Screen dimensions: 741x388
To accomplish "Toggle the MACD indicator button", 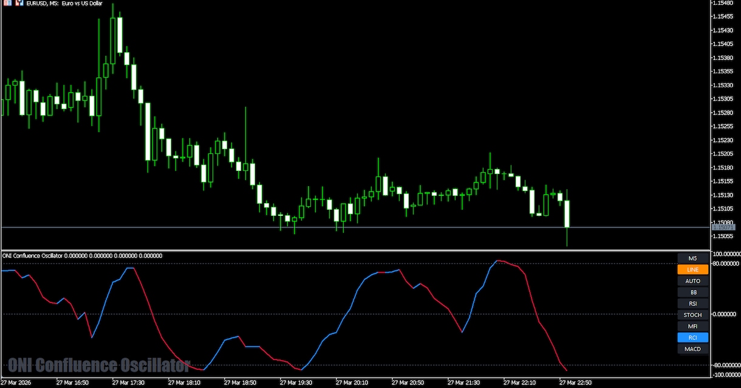I will pyautogui.click(x=692, y=349).
